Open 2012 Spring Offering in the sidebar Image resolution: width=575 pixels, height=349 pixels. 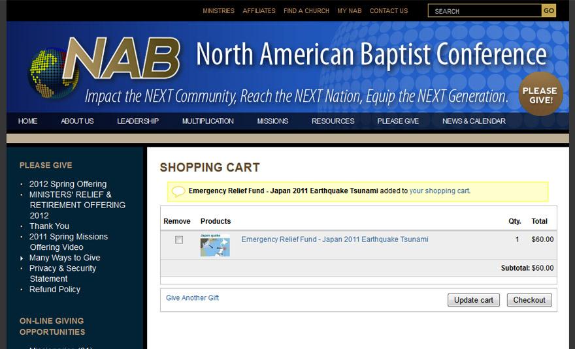[68, 184]
